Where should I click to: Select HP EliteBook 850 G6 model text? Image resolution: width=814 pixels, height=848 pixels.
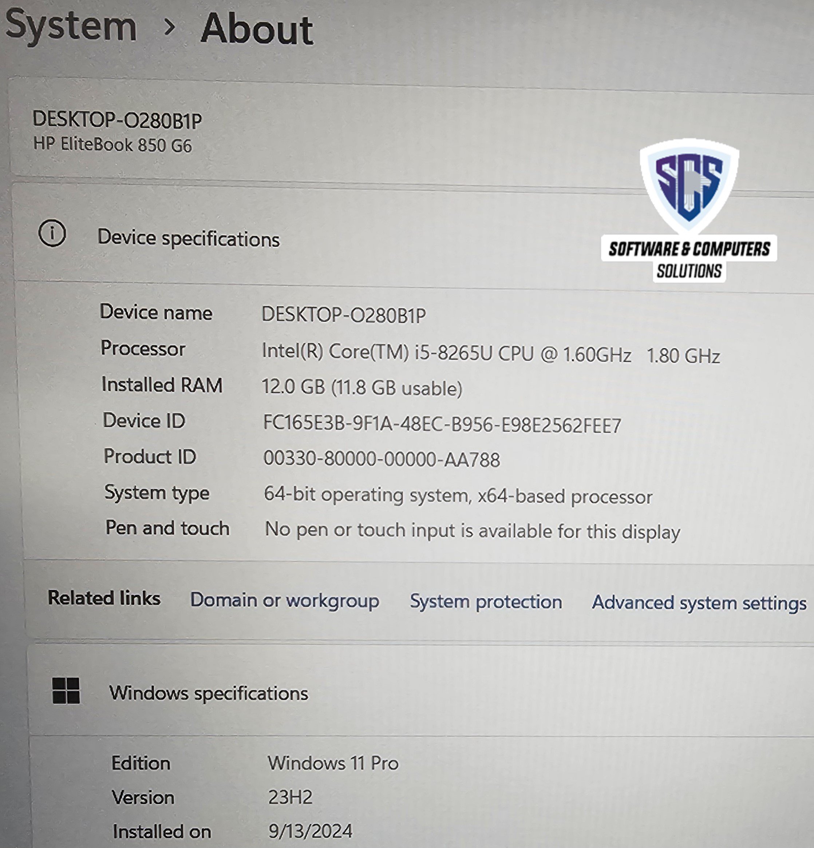pos(112,144)
